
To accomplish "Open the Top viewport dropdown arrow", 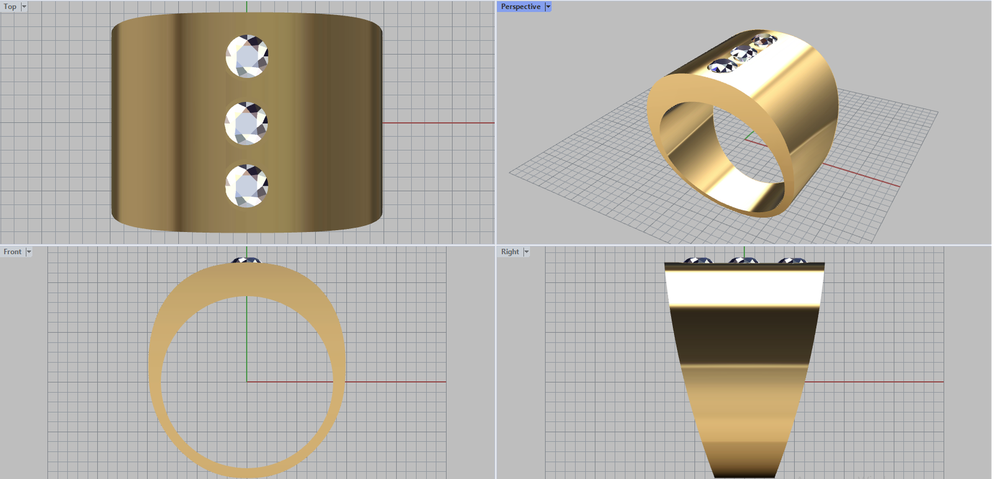I will coord(24,7).
